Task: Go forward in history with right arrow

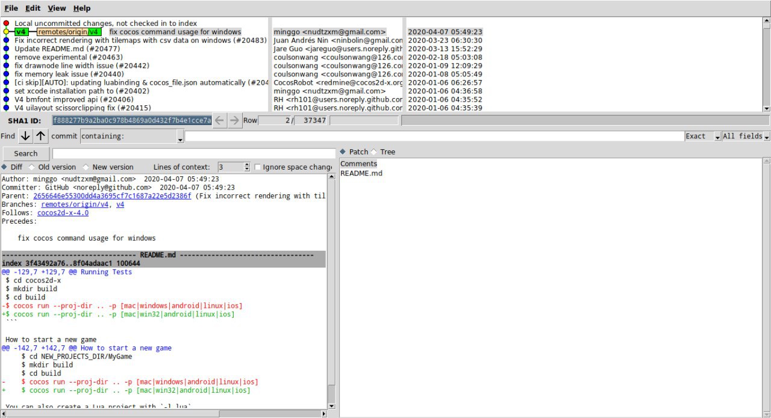Action: [234, 120]
